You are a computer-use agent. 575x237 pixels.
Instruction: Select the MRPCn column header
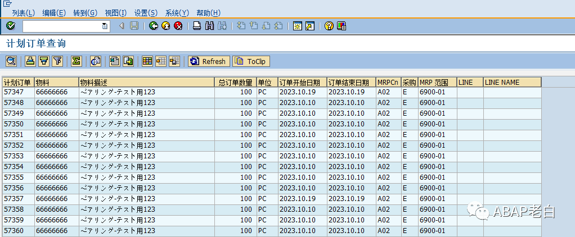(388, 83)
